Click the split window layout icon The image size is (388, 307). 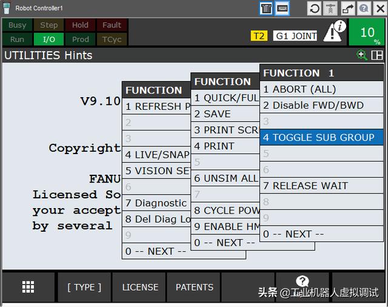pos(377,55)
